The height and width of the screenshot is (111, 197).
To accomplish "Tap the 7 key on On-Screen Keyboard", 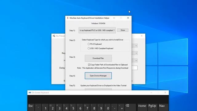I will pyautogui.click(x=86, y=107).
